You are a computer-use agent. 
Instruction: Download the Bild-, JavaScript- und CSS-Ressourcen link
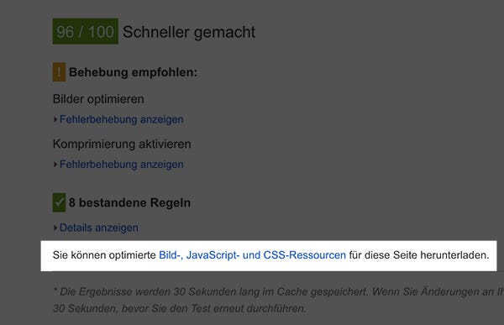[x=252, y=255]
